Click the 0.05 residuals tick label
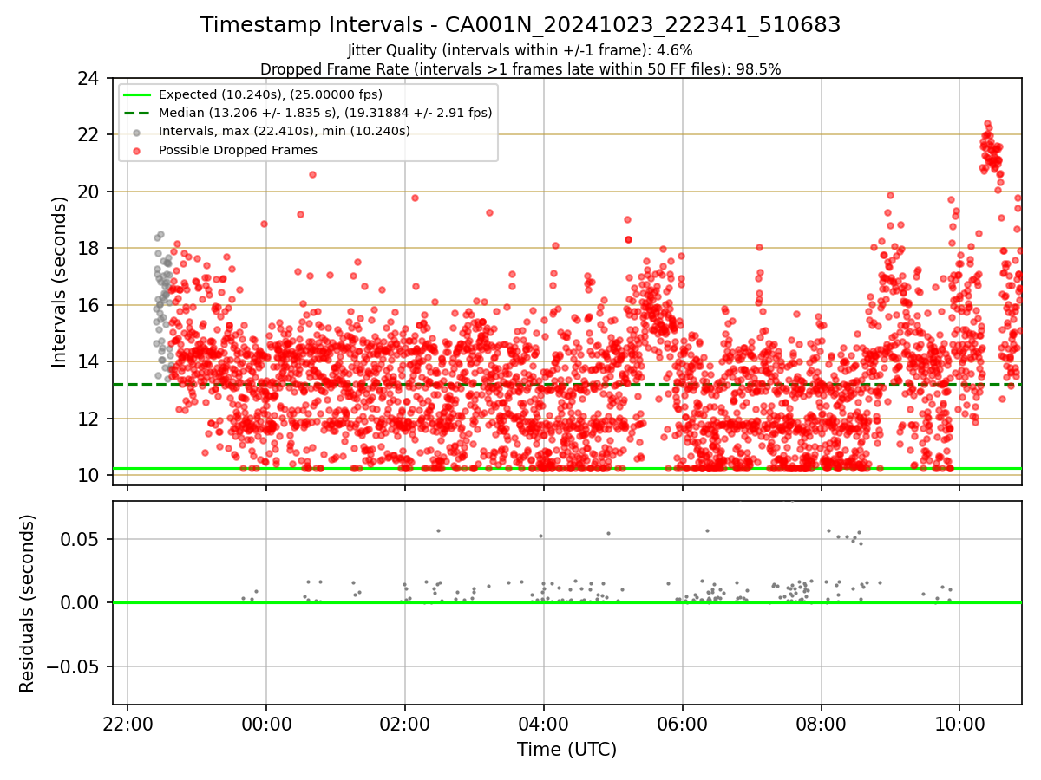1041x780 pixels. coord(82,539)
